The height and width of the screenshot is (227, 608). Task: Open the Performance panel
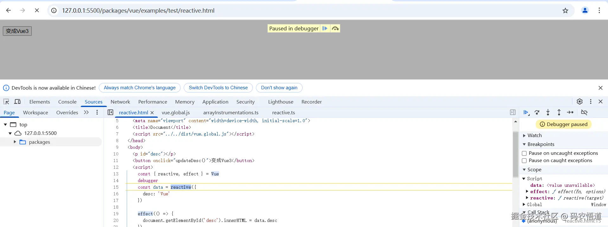click(x=152, y=102)
